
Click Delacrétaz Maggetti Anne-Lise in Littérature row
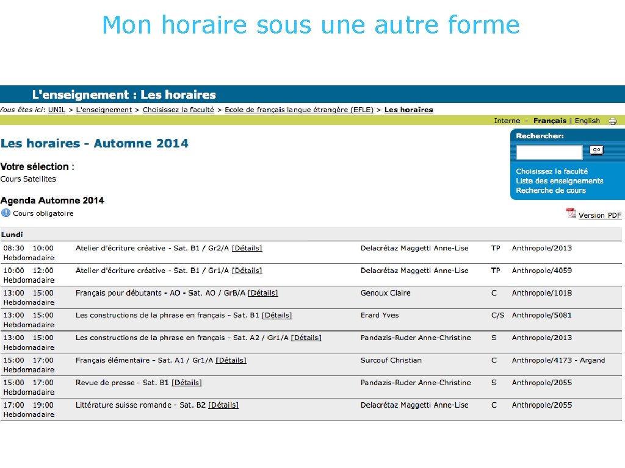coord(414,405)
